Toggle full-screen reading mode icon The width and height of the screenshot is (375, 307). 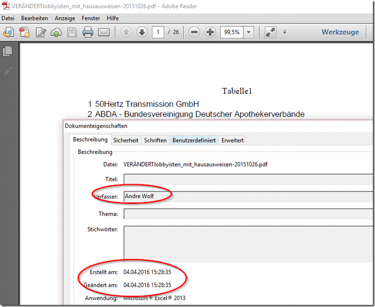[271, 32]
